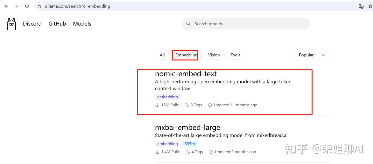Image resolution: width=373 pixels, height=164 pixels.
Task: Click the Ollama llama logo
Action: (x=11, y=24)
